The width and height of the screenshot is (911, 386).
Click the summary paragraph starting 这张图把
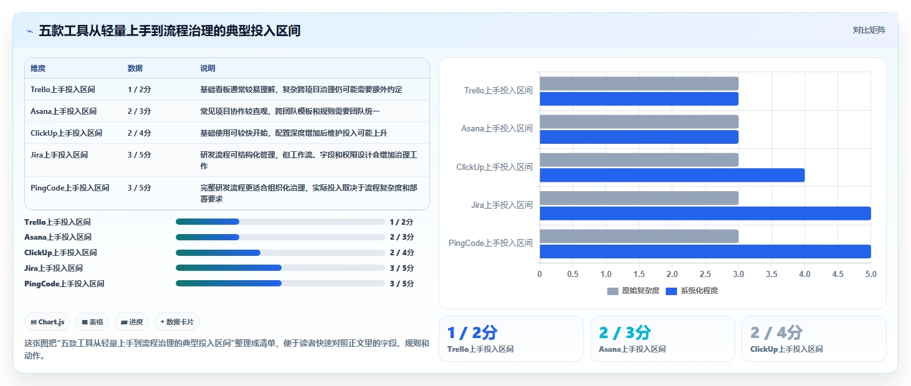(x=227, y=349)
